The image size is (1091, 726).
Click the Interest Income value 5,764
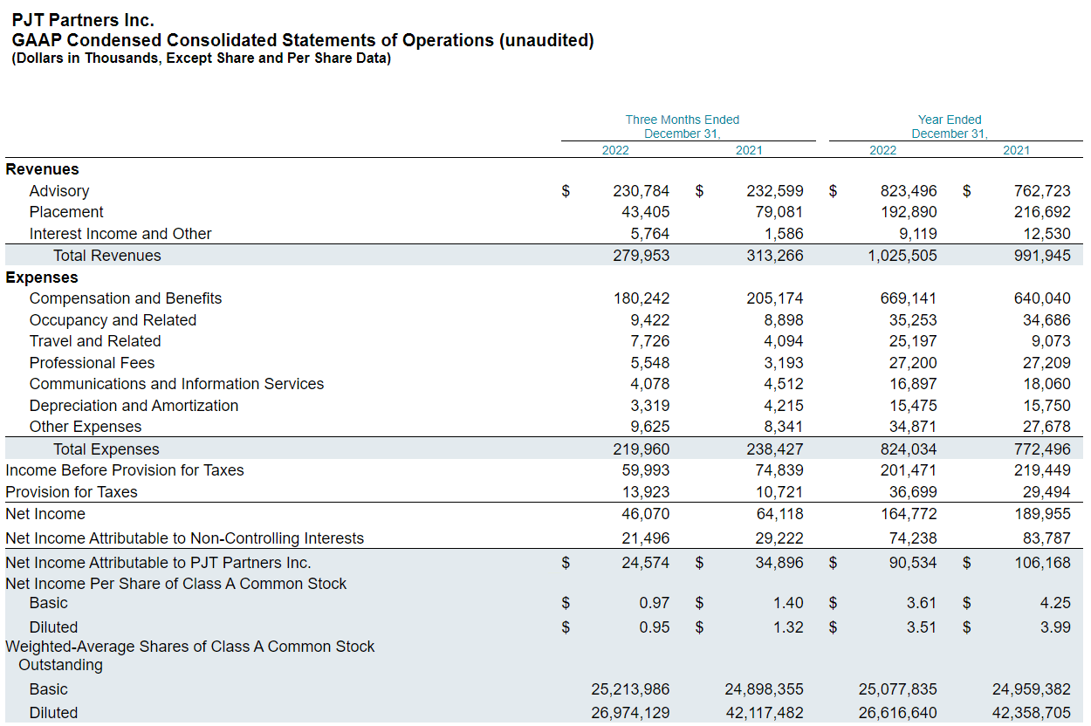[x=649, y=234]
